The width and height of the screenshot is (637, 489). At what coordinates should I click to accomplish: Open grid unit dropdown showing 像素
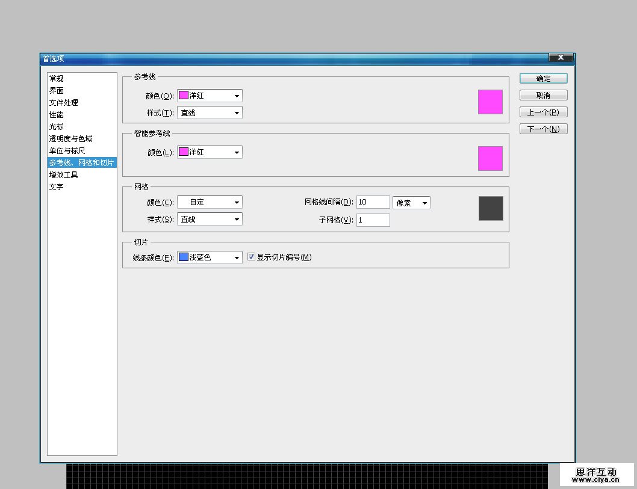tap(411, 203)
